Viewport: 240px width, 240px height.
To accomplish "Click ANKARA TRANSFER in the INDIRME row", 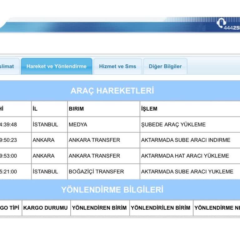I will click(x=94, y=140).
